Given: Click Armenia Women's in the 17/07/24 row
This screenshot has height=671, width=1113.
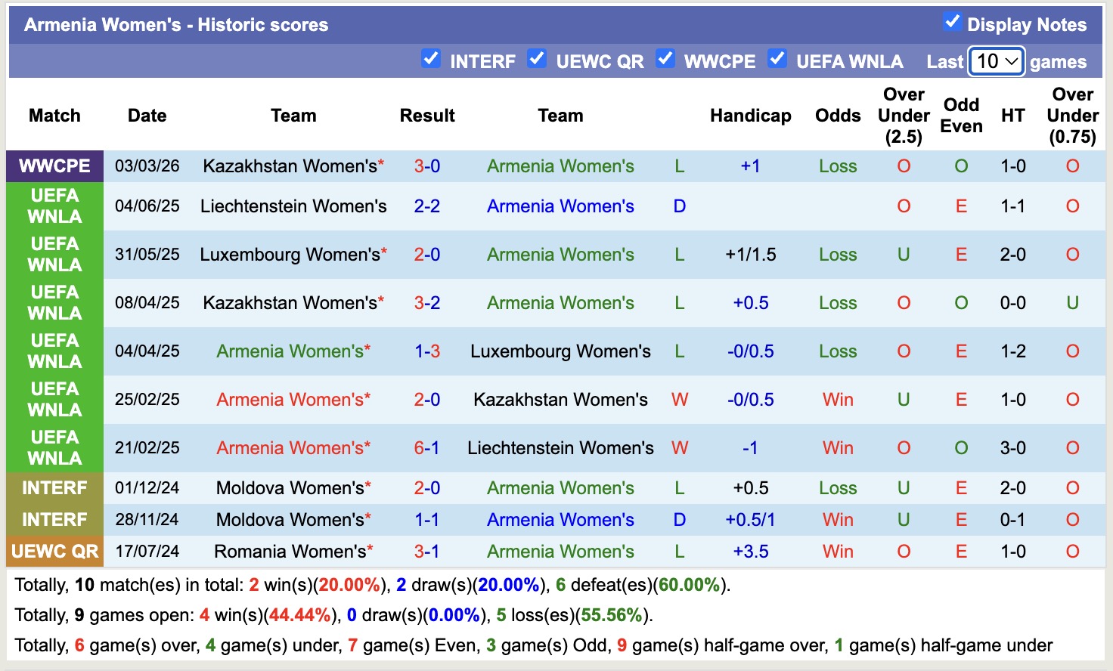Looking at the screenshot, I should pyautogui.click(x=560, y=552).
